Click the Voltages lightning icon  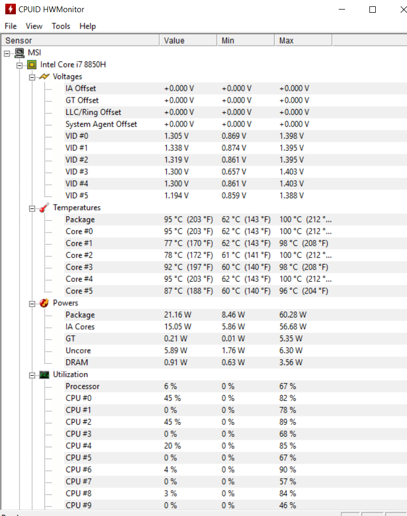point(44,77)
